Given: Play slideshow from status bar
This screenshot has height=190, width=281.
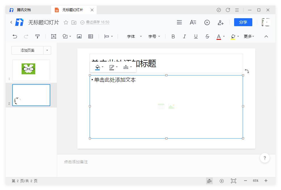Looking at the screenshot, I should point(222,181).
